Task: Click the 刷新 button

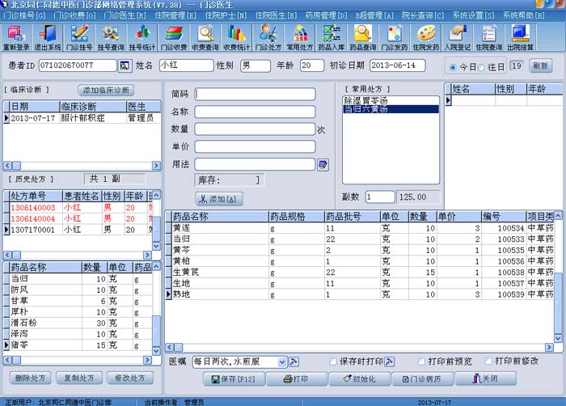Action: click(x=540, y=66)
